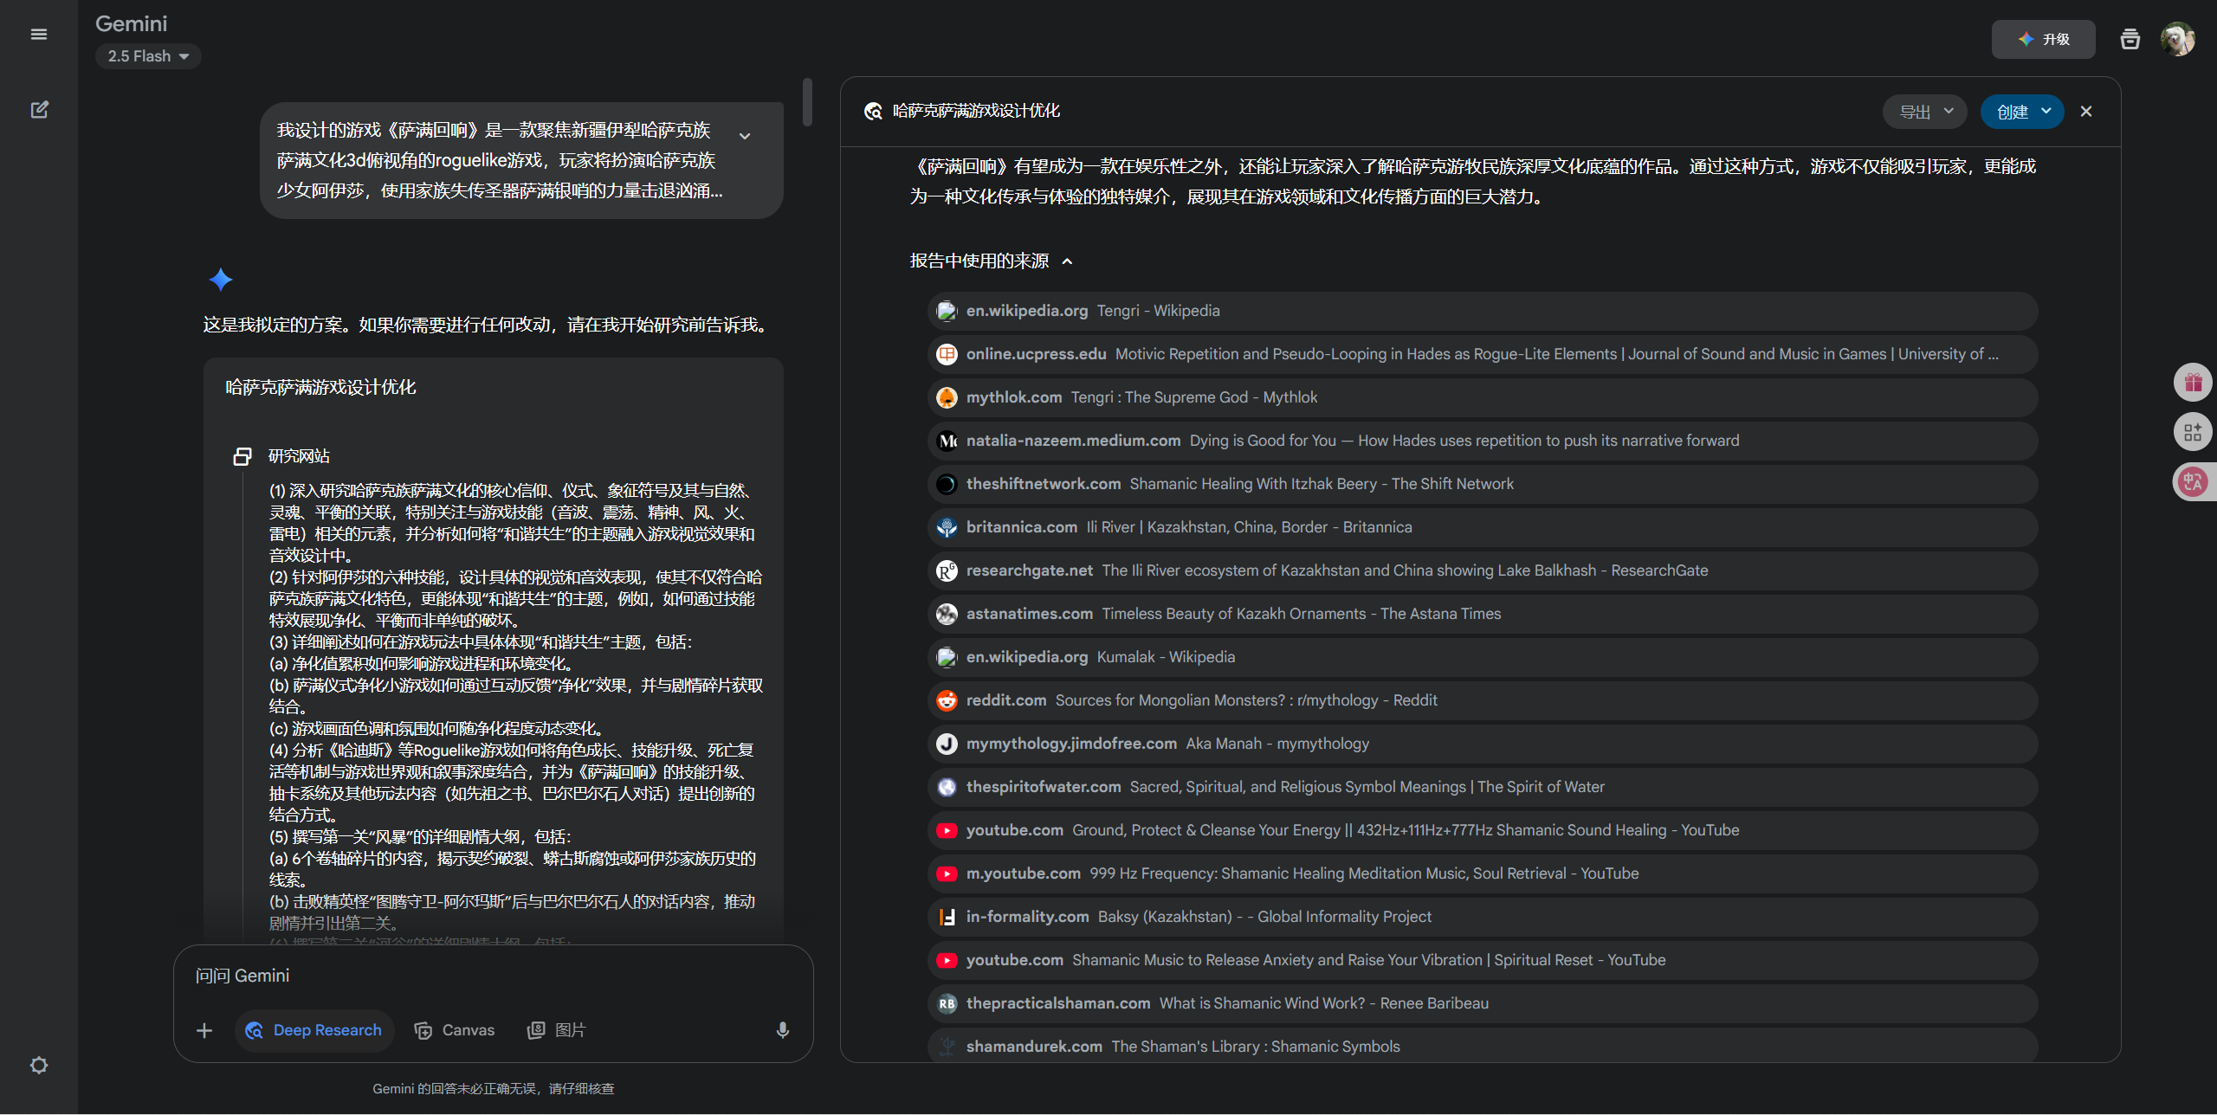Open settings gear in the sidebar
The width and height of the screenshot is (2217, 1115).
[39, 1065]
